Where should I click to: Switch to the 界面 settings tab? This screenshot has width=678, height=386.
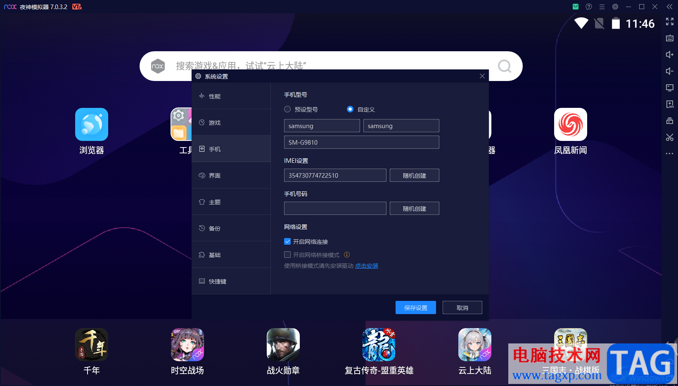coord(231,175)
